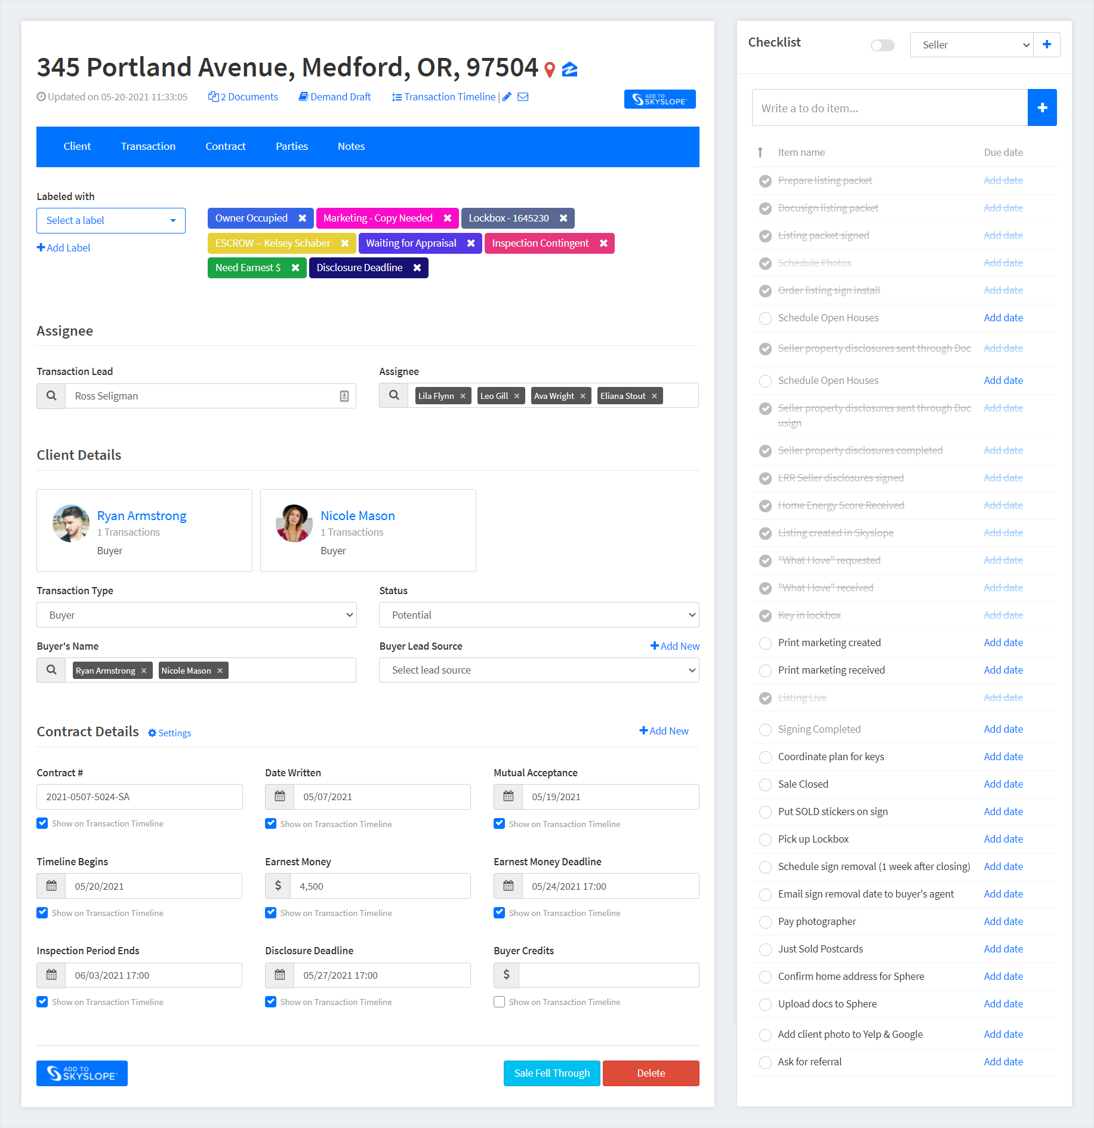
Task: Click the Zillow icon next to address
Action: tap(570, 69)
